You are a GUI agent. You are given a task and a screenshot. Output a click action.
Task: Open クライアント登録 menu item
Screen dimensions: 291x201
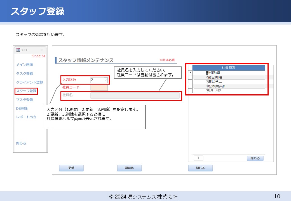[x=29, y=82]
